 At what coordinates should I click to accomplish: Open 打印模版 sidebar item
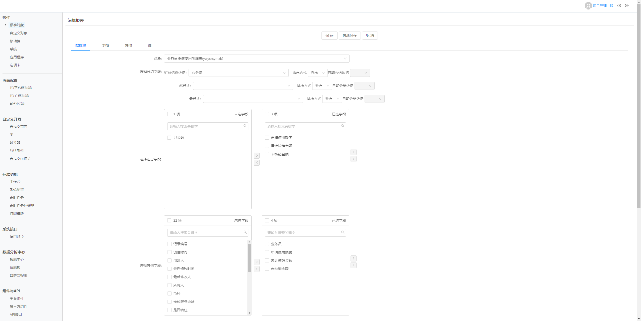[17, 214]
